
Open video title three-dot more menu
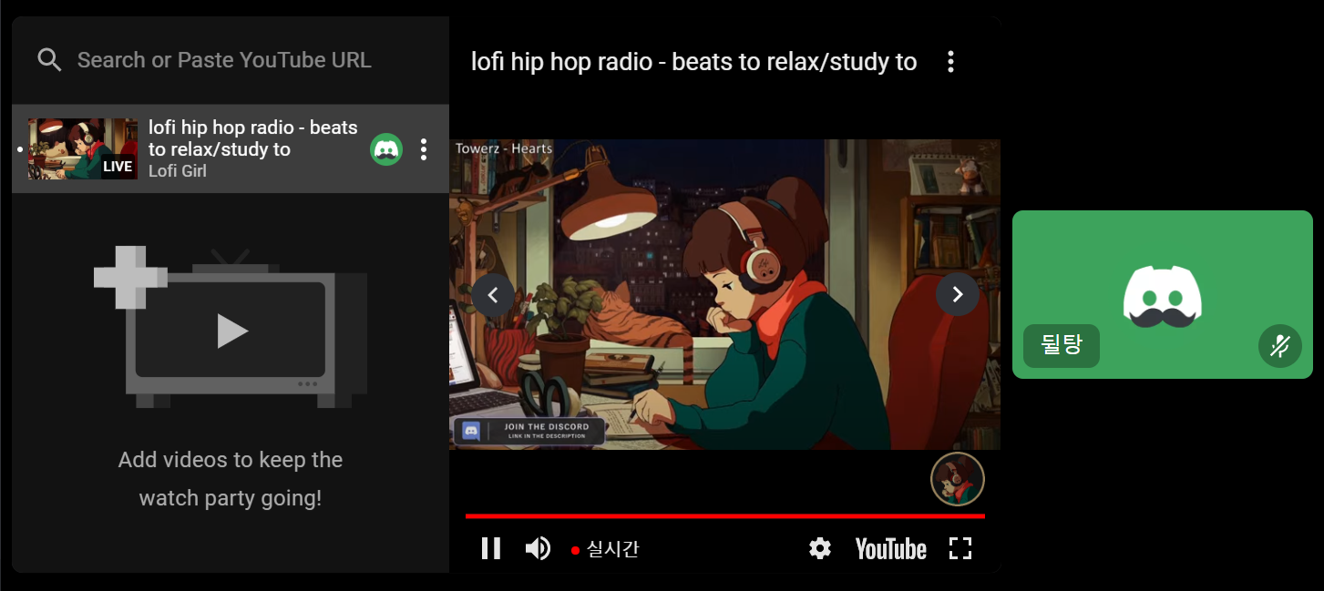950,62
